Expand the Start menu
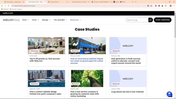 click(x=26, y=20)
